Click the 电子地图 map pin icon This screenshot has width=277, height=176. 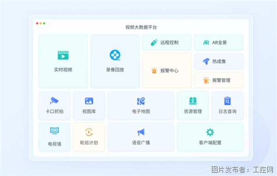pyautogui.click(x=141, y=101)
